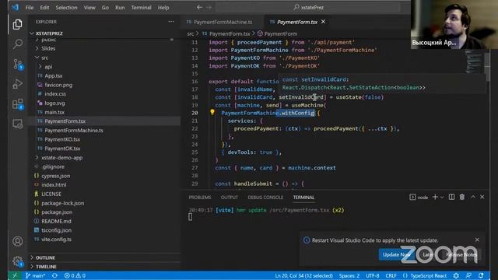Switch to the PROBLEMS panel tab
The width and height of the screenshot is (498, 280).
click(200, 198)
